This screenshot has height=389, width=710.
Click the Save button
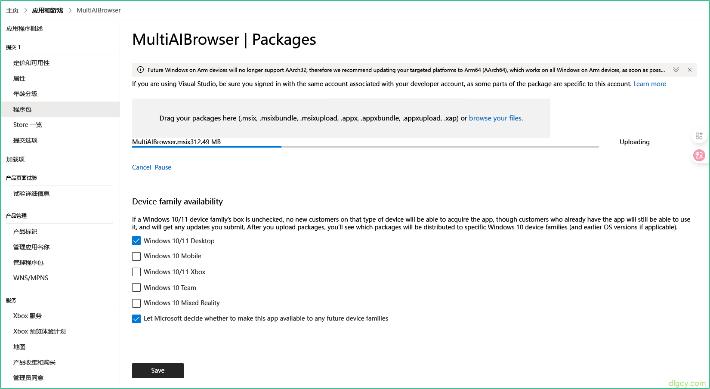(x=157, y=370)
